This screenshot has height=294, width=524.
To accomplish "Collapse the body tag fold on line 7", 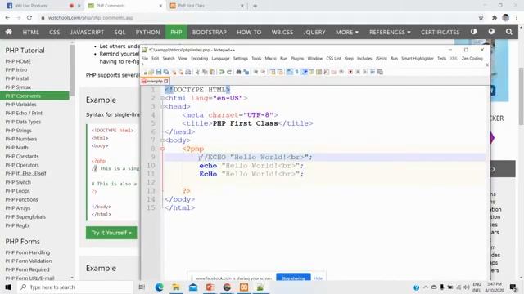I will click(162, 140).
